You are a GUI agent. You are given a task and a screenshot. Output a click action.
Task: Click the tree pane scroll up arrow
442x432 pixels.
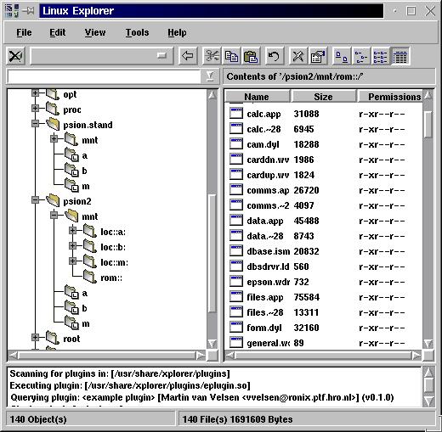click(212, 95)
